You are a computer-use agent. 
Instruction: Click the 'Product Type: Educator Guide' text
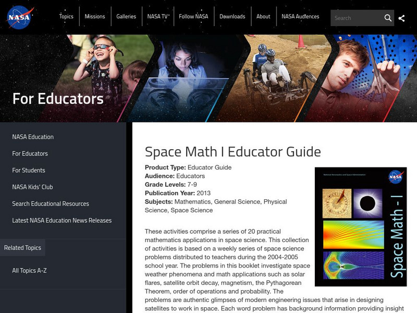click(188, 167)
